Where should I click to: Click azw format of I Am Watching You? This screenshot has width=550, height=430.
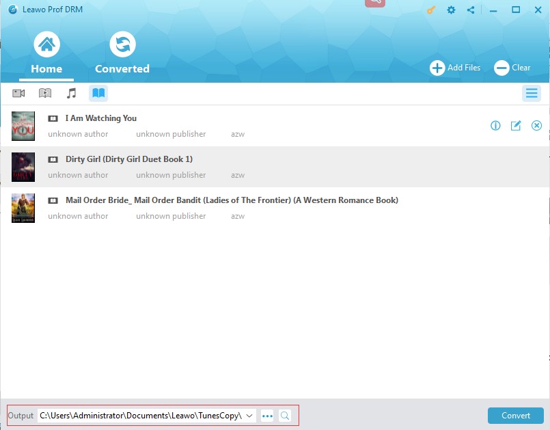pyautogui.click(x=238, y=134)
